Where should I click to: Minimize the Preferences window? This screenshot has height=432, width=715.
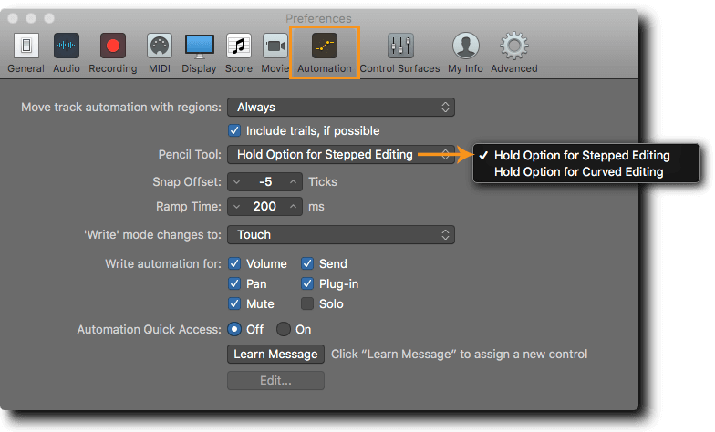(31, 18)
